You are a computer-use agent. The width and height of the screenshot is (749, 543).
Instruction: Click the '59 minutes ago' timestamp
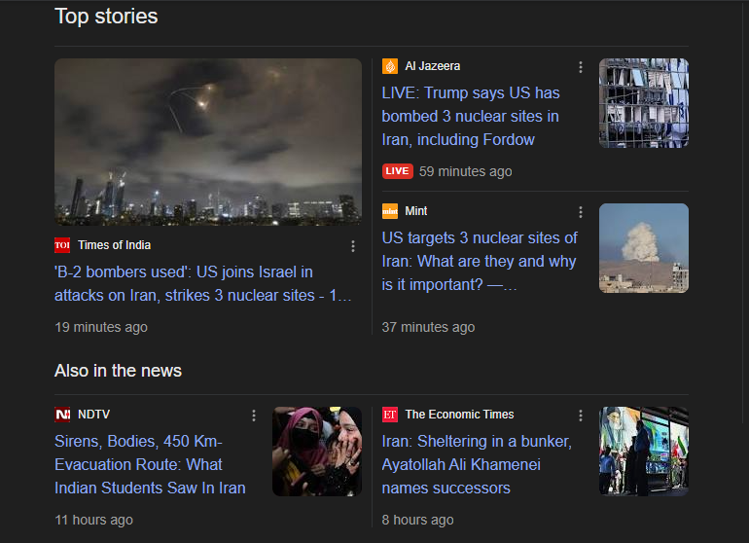[x=466, y=171]
